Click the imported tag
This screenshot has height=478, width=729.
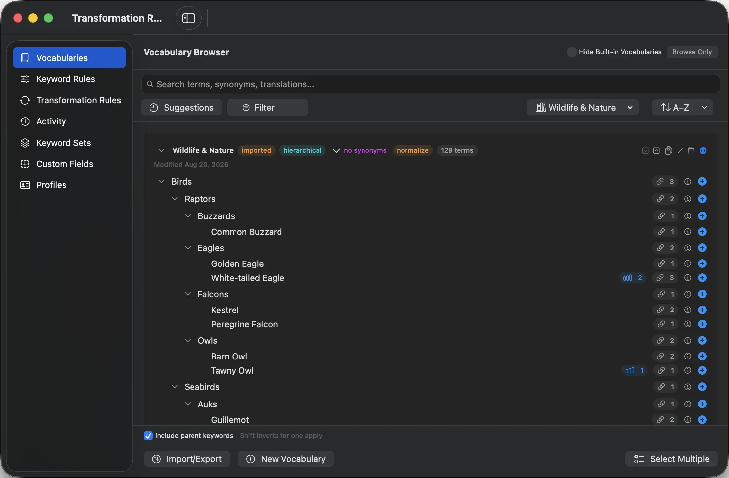tap(256, 150)
